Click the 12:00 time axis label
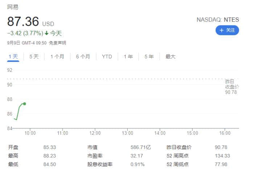 click(x=95, y=133)
